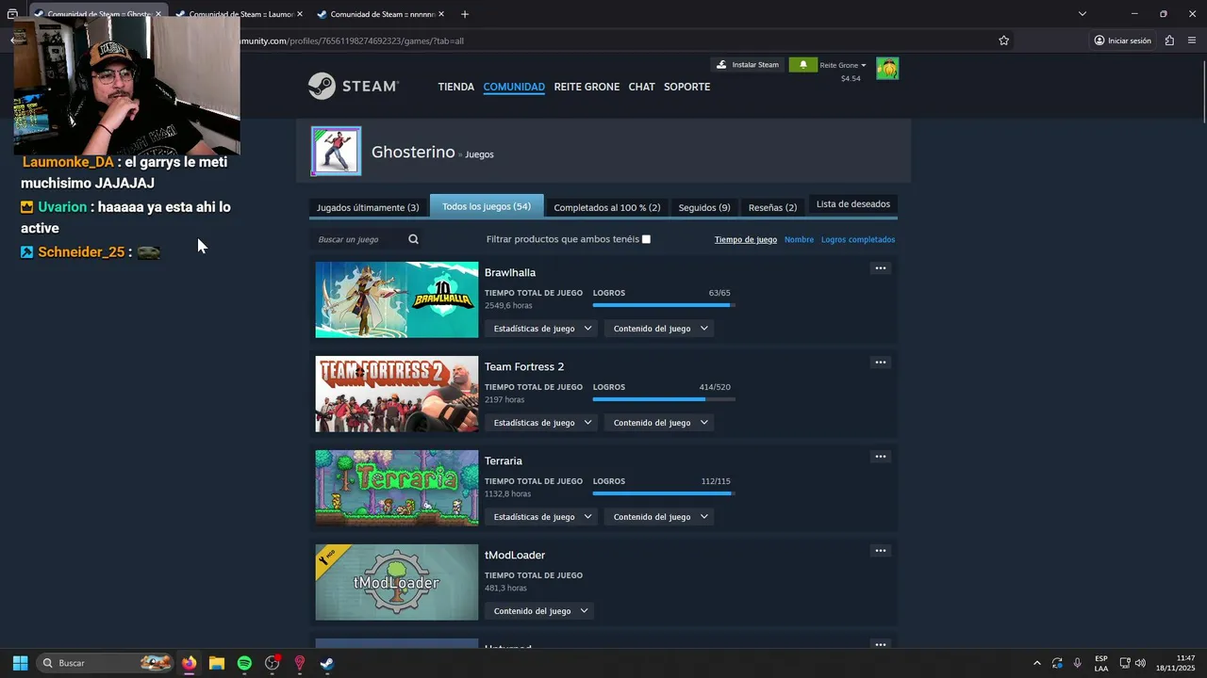Viewport: 1207px width, 678px height.
Task: Click Iniciar sesión in browser toolbar
Action: click(x=1122, y=40)
